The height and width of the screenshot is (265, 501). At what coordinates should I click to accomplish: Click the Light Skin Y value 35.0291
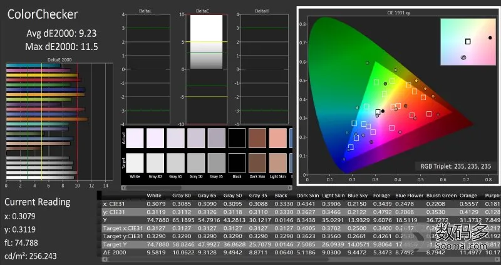(x=333, y=220)
